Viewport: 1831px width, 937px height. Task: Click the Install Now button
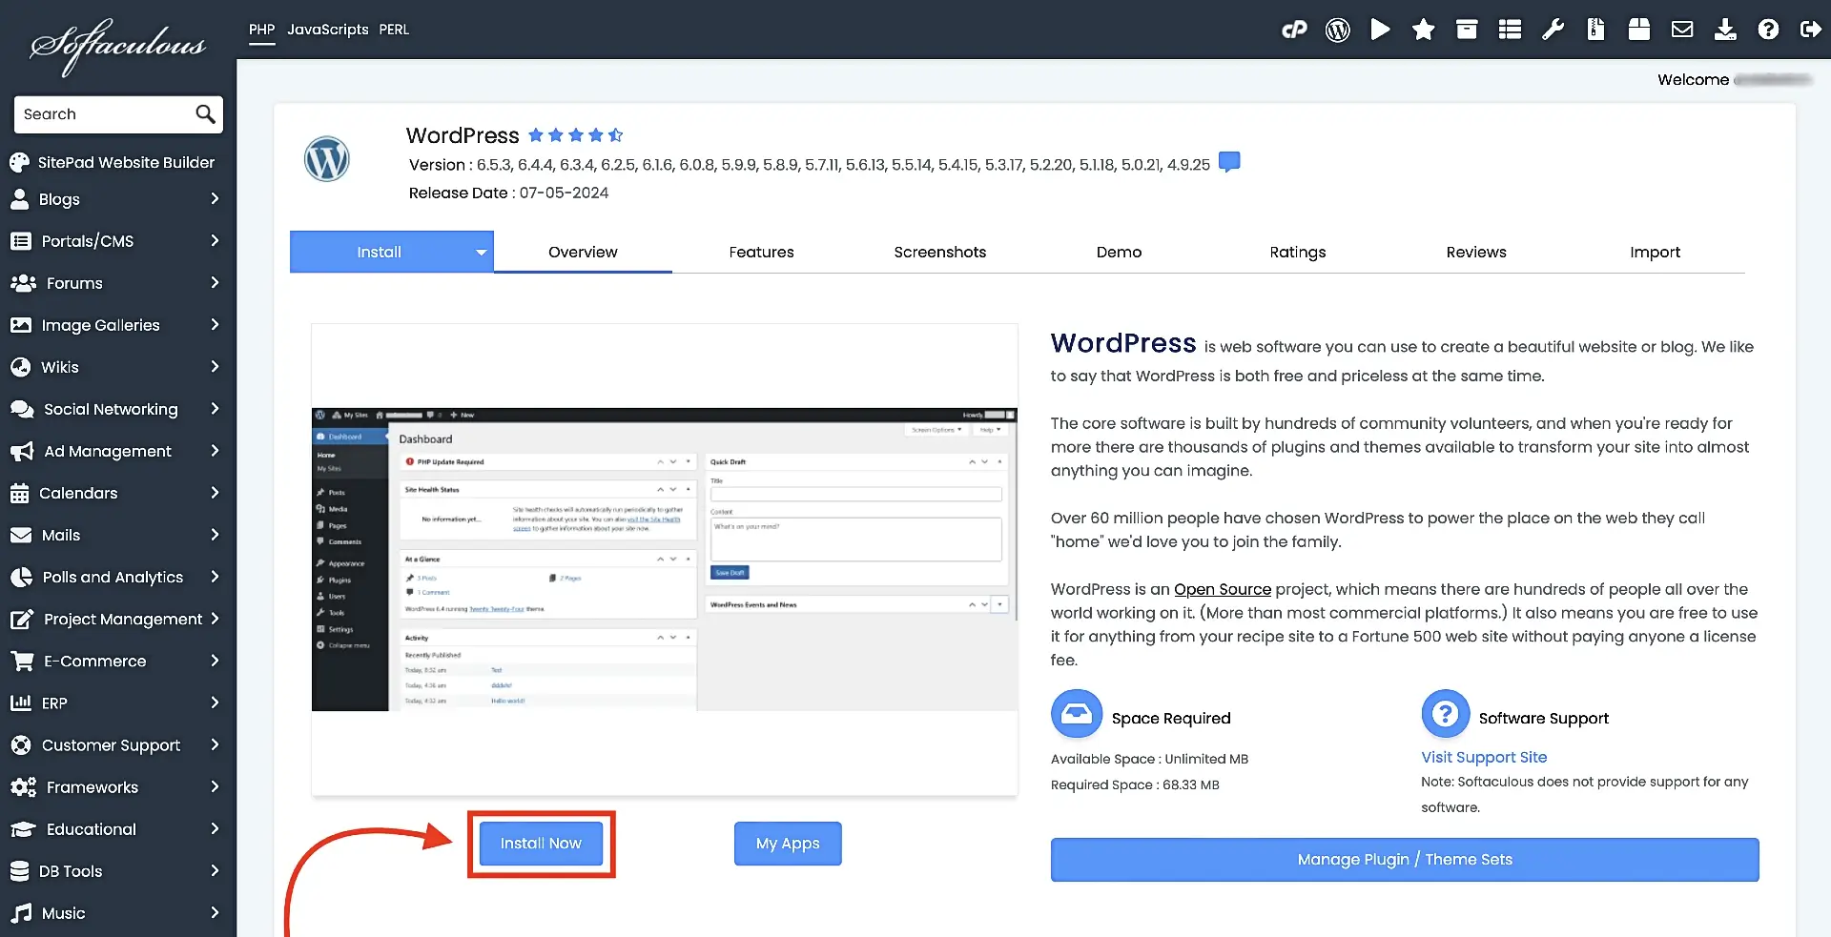[540, 843]
